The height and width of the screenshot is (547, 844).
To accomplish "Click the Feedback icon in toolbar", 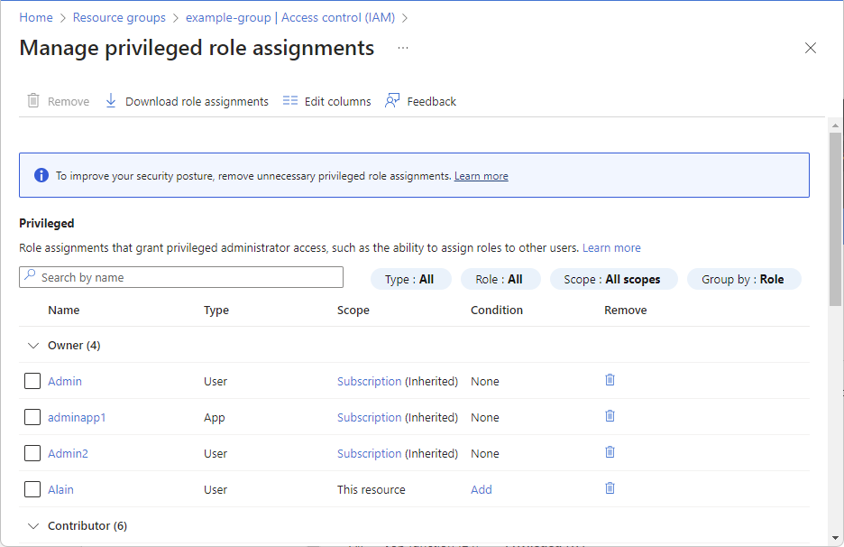I will 392,101.
